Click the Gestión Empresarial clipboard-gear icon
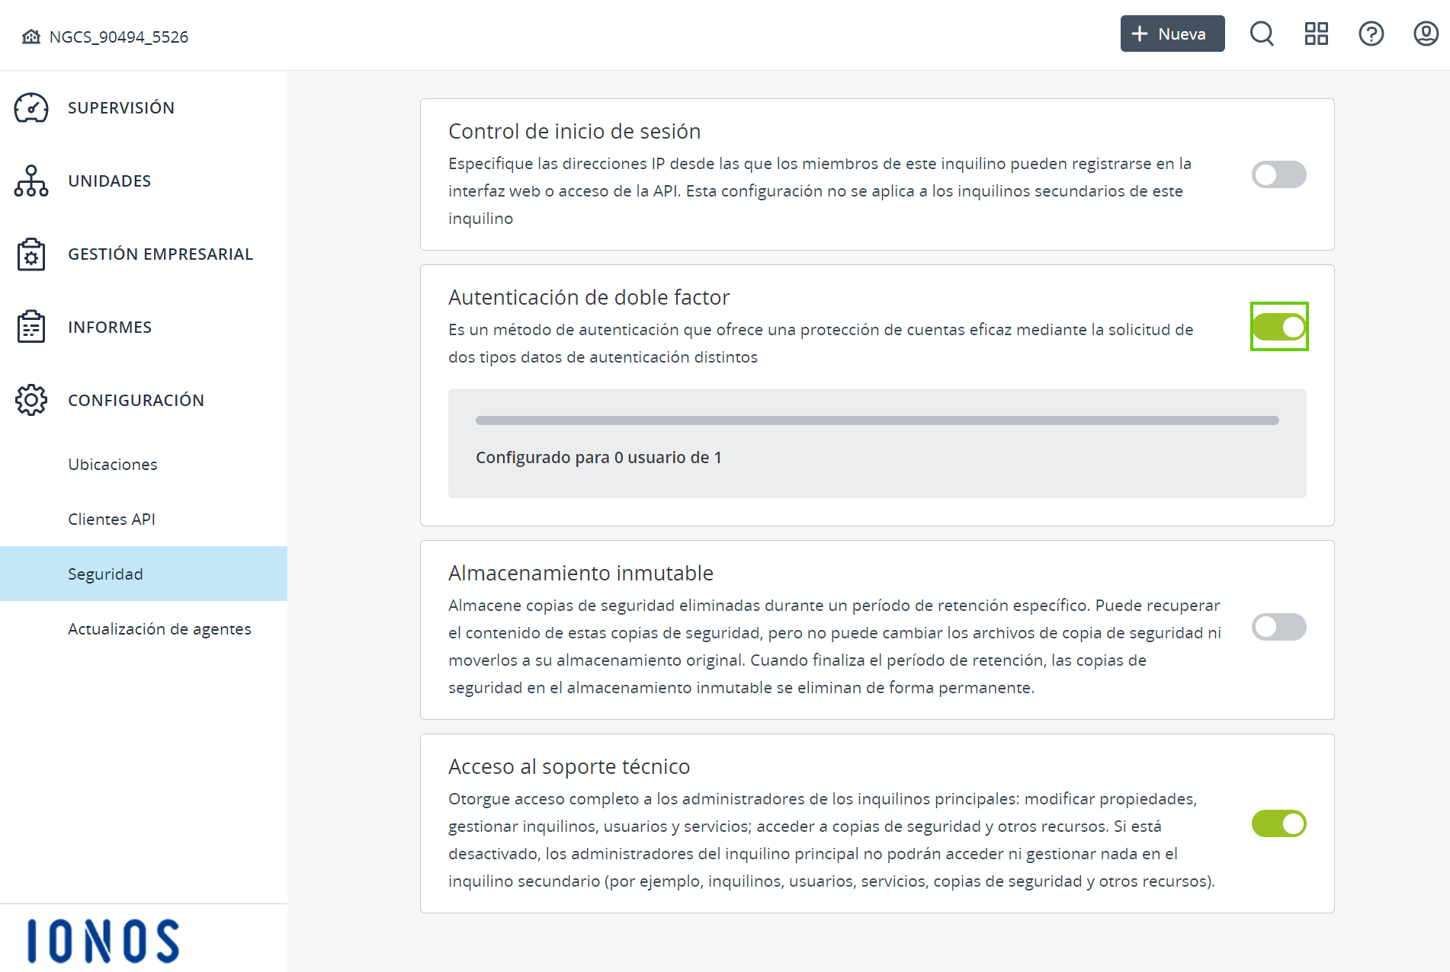 [x=31, y=254]
